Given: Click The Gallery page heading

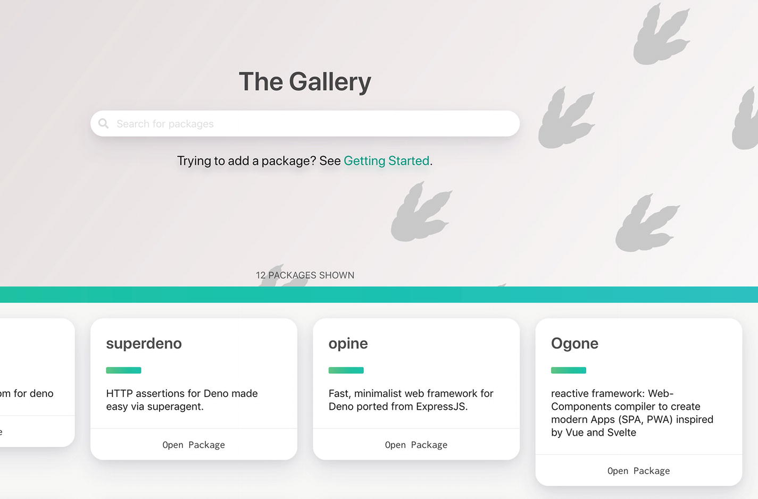Looking at the screenshot, I should [305, 82].
